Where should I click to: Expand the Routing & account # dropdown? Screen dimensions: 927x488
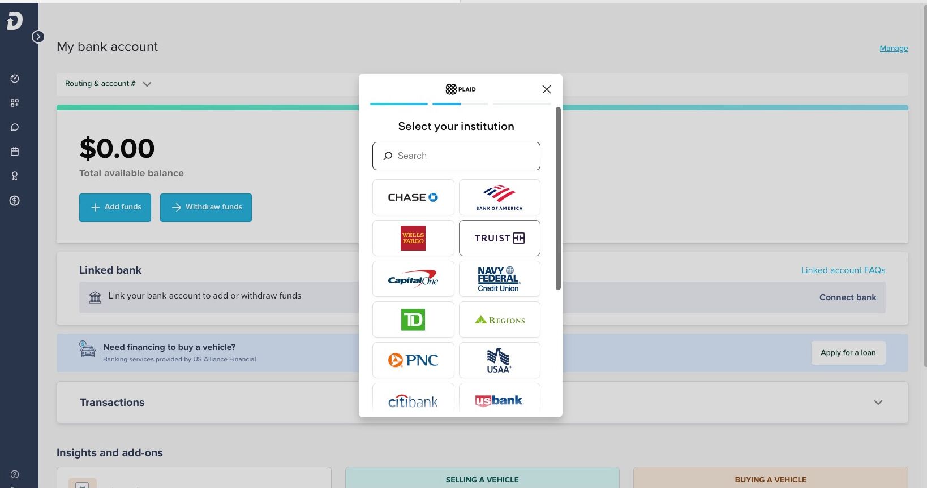(x=108, y=84)
